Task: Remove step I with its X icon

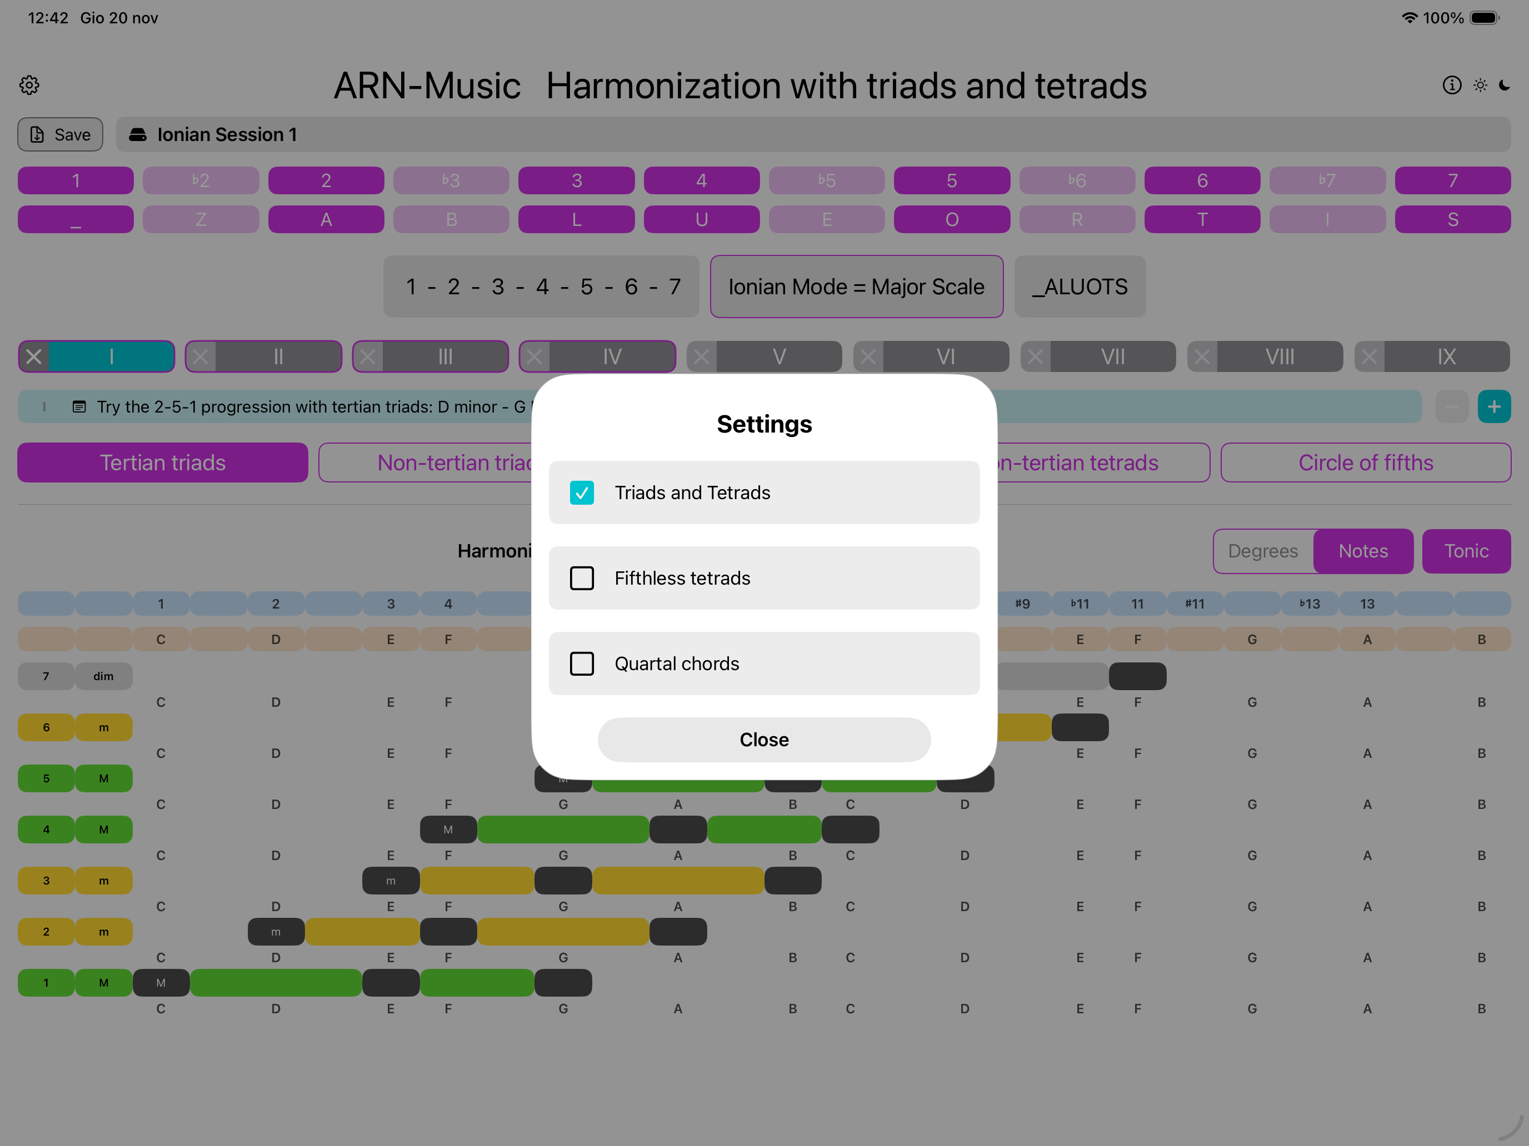Action: tap(34, 356)
